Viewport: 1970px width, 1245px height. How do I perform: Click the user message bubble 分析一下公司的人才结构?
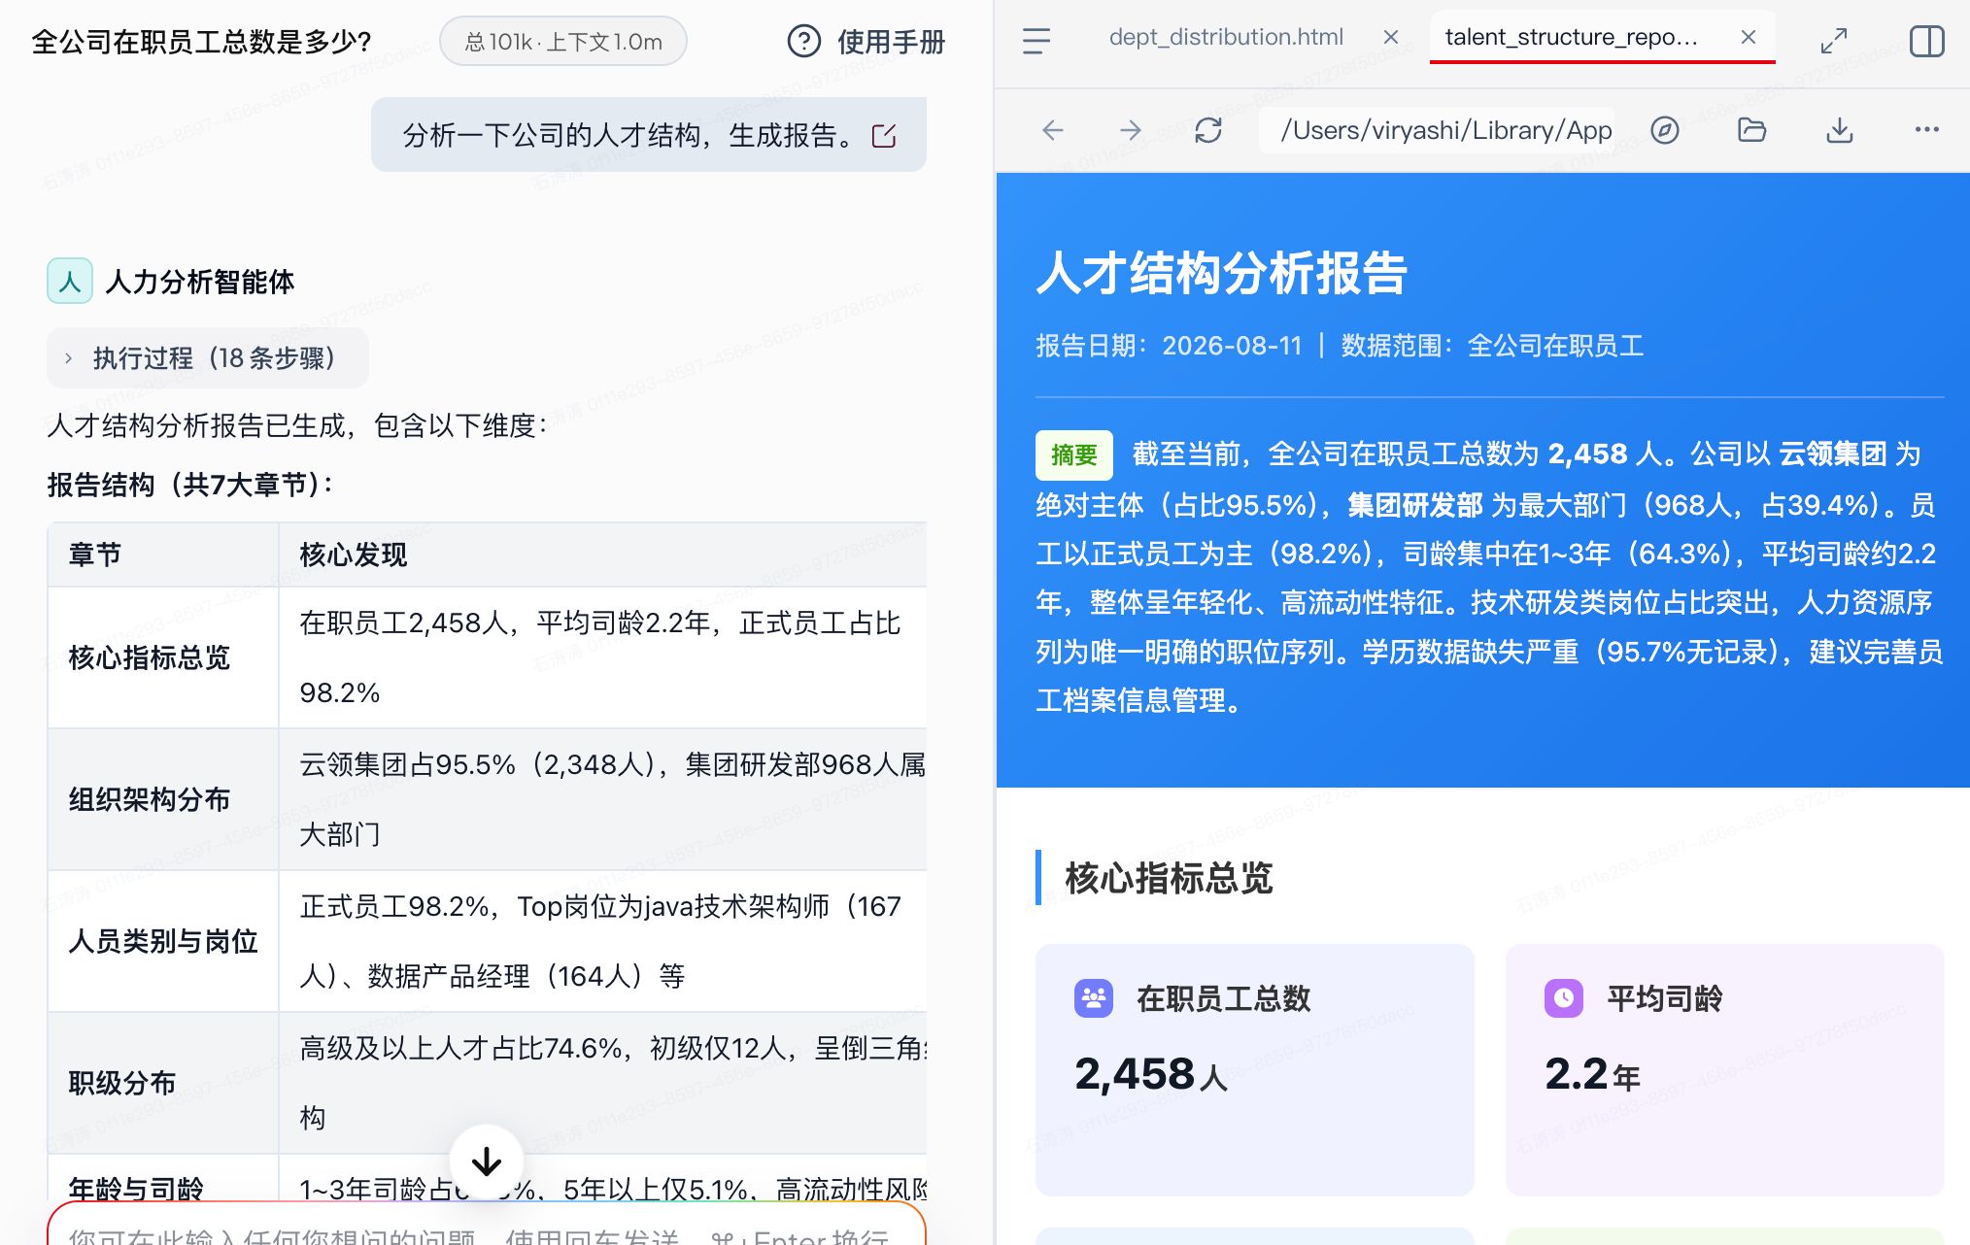pos(648,135)
